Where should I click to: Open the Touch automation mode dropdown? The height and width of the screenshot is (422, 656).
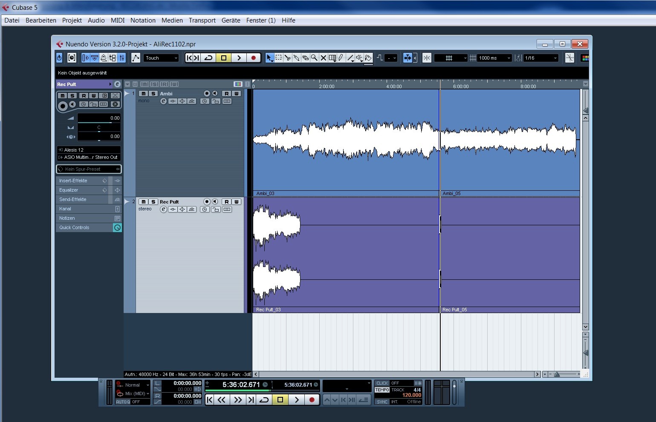click(161, 58)
